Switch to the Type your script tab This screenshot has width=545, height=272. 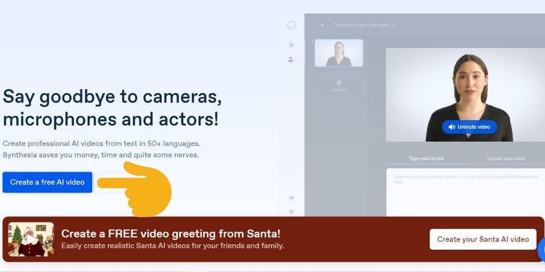coord(426,158)
